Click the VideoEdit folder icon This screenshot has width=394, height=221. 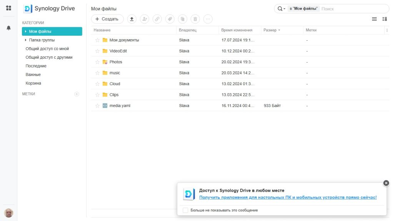[x=105, y=51]
